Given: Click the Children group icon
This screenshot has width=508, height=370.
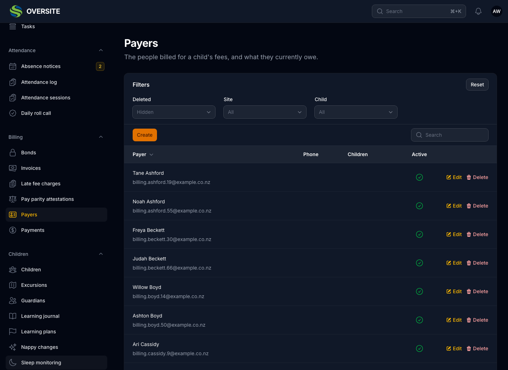Looking at the screenshot, I should coord(13,270).
